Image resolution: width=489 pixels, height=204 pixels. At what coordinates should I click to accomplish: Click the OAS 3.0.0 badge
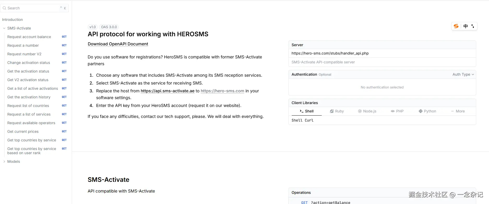109,27
